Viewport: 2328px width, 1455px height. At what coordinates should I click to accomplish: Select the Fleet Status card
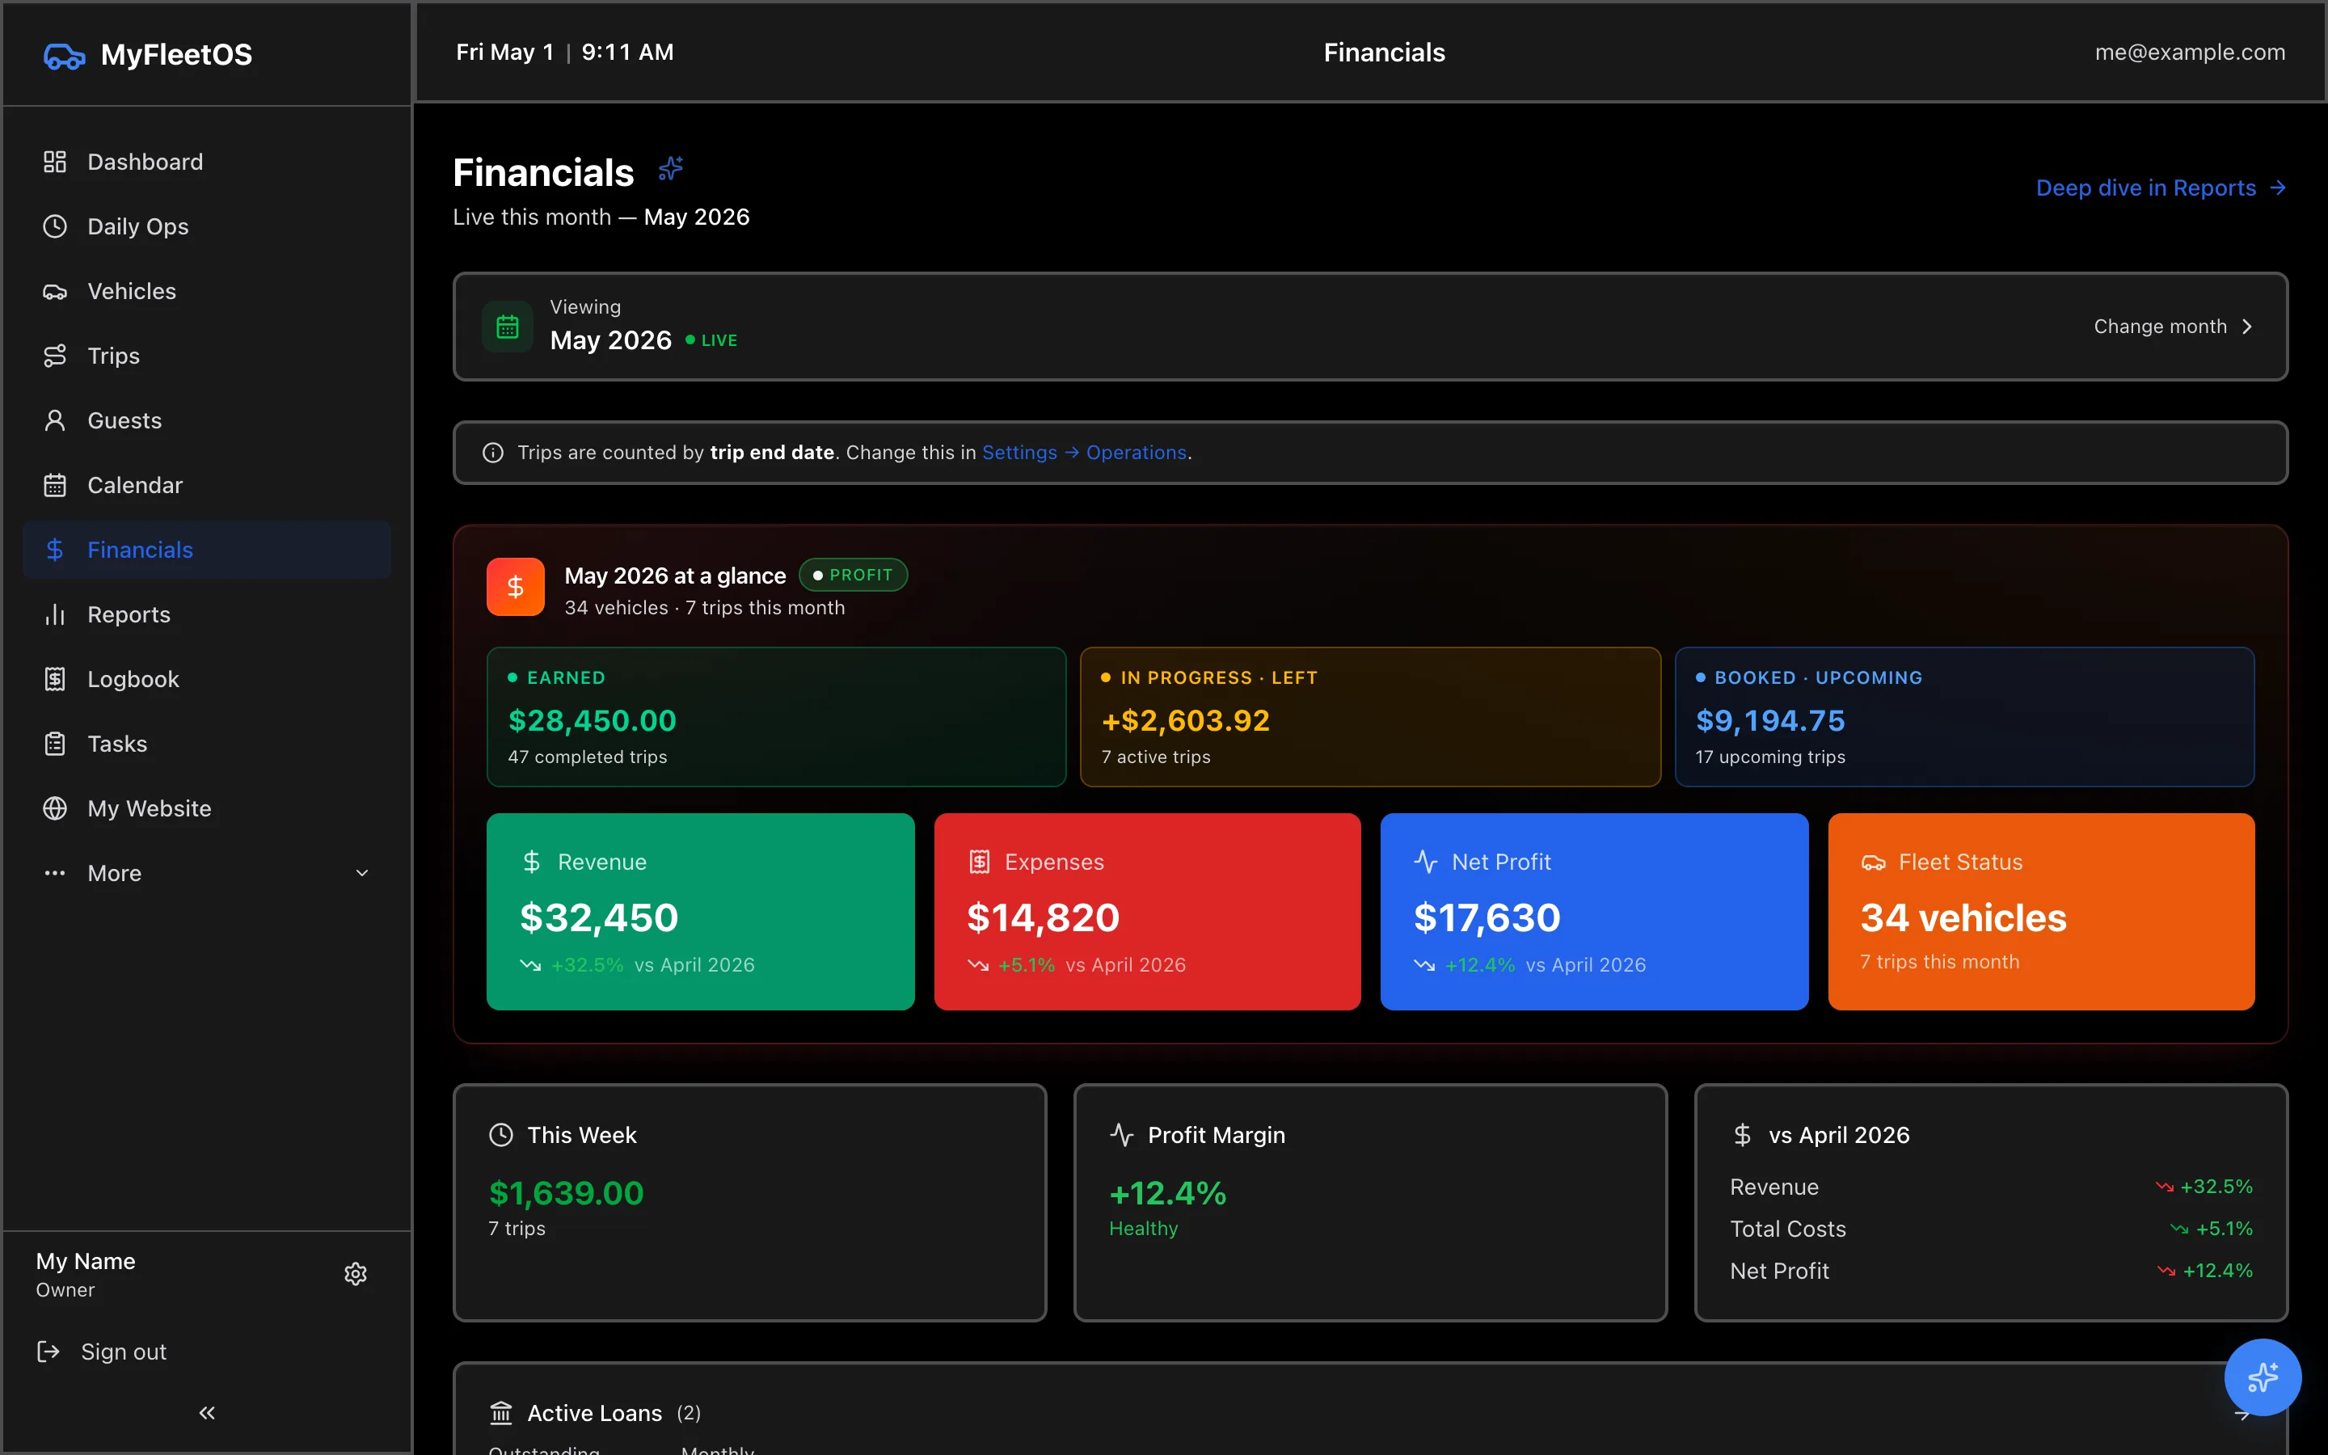tap(2040, 911)
